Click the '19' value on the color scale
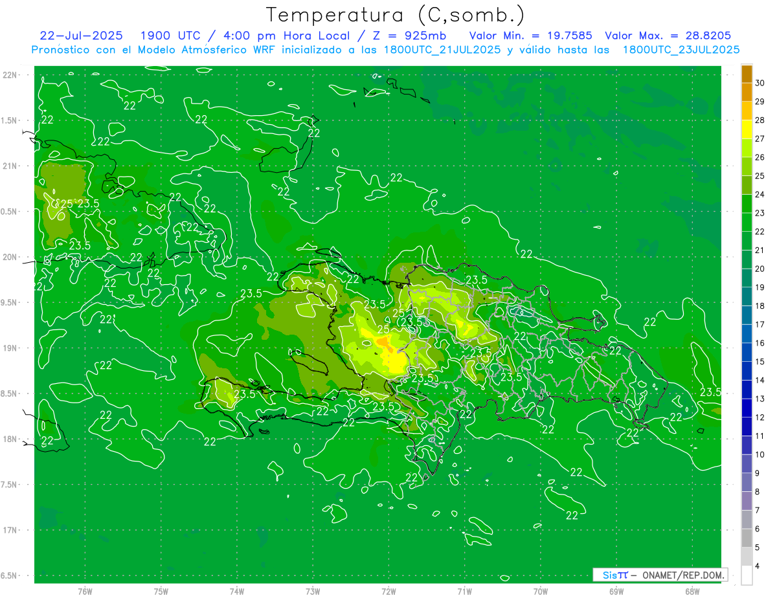Image resolution: width=777 pixels, height=600 pixels. (x=760, y=287)
